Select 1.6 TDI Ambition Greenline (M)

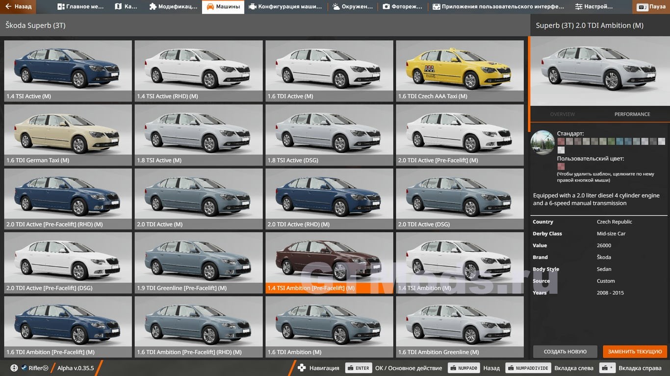pyautogui.click(x=460, y=327)
